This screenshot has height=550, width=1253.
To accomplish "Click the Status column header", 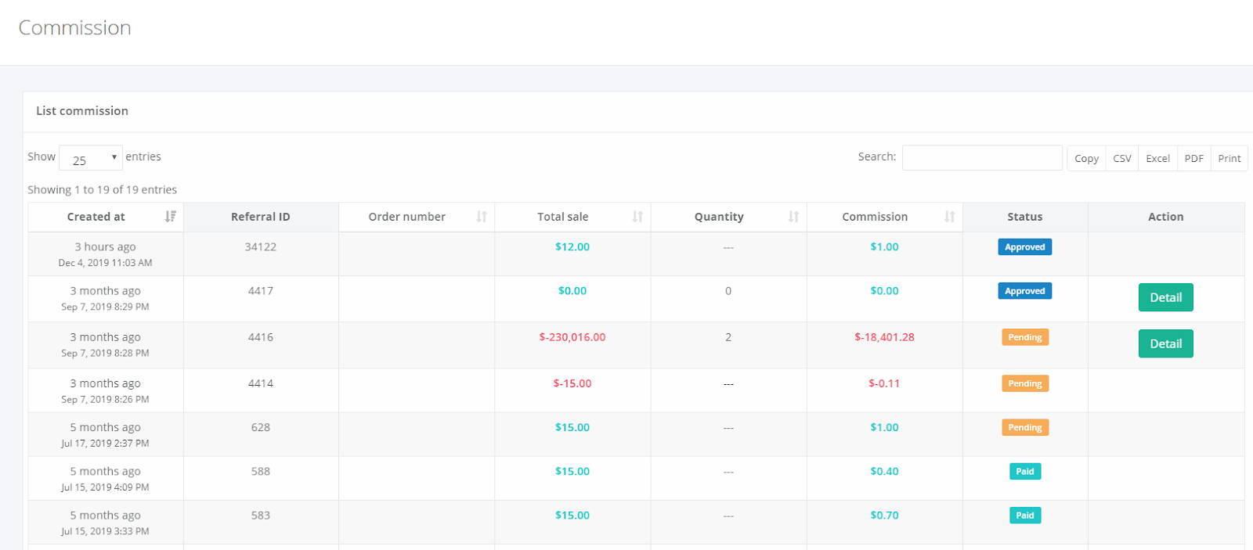I will coord(1025,217).
